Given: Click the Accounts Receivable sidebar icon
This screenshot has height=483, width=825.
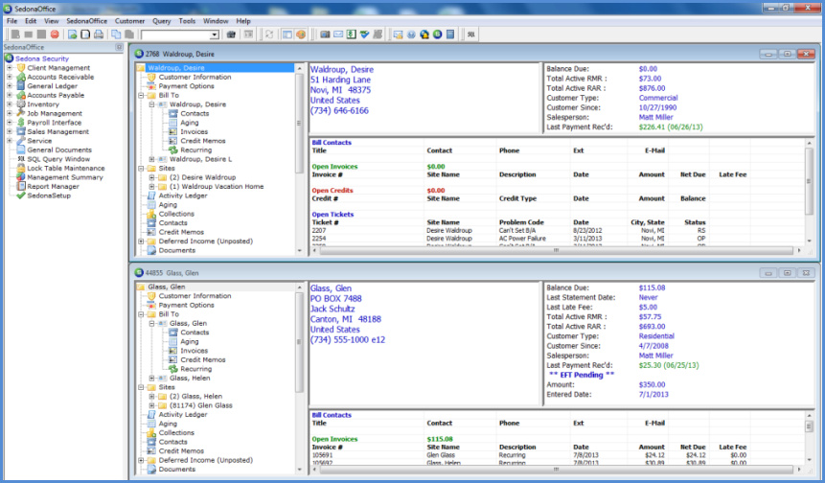Looking at the screenshot, I should [x=21, y=77].
